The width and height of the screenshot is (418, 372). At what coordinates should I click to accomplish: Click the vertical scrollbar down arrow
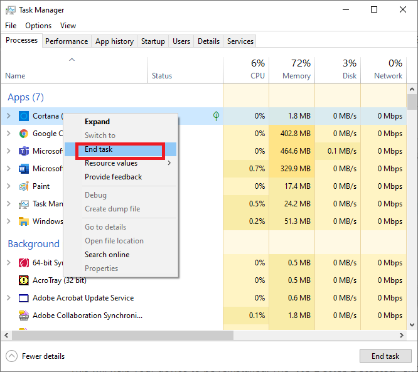tap(412, 325)
